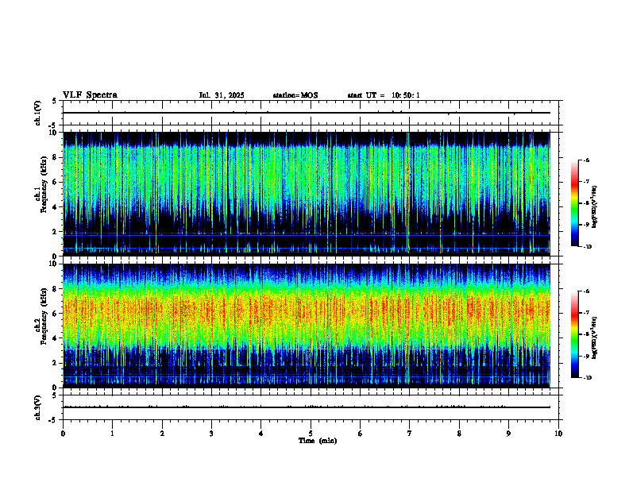629x486 pixels.
Task: Click the "-7" tick on ch.2 color bar
Action: tap(586, 313)
